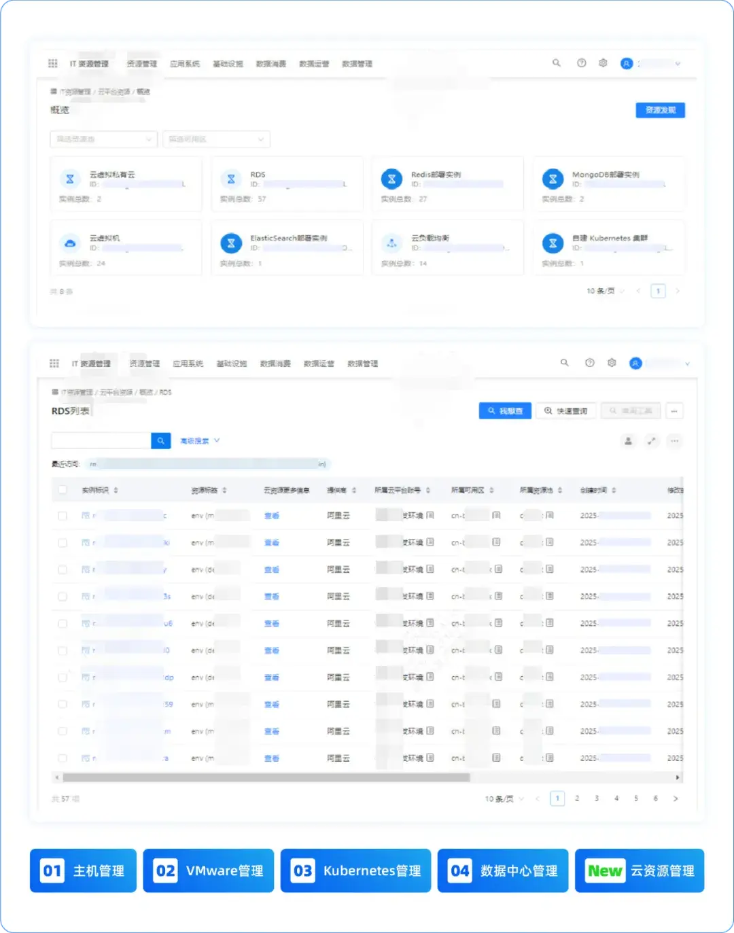This screenshot has height=933, width=734.
Task: Open the first resource filter dropdown on 概览 page
Action: point(103,139)
